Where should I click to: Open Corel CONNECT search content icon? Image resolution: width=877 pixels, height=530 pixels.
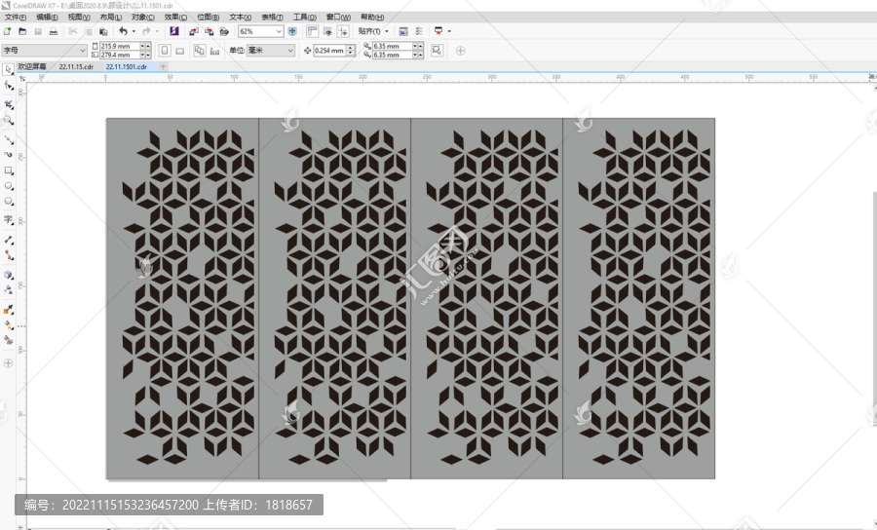click(174, 31)
